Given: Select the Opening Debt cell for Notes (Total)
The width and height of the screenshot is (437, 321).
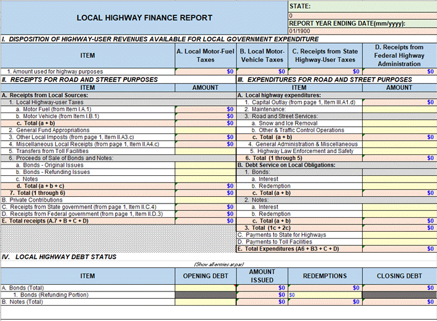Looking at the screenshot, I should (205, 302).
